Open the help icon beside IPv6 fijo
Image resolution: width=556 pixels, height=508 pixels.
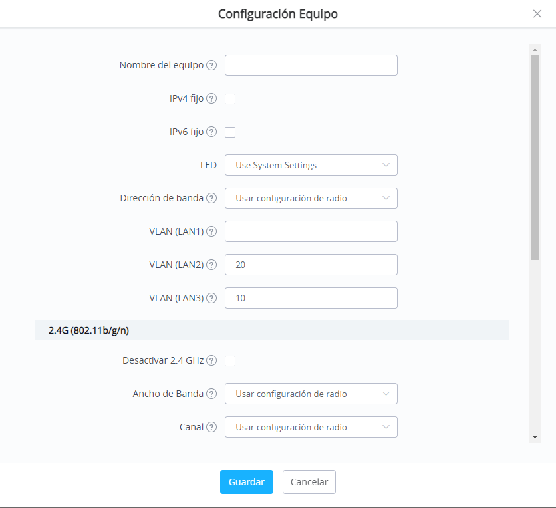point(211,132)
